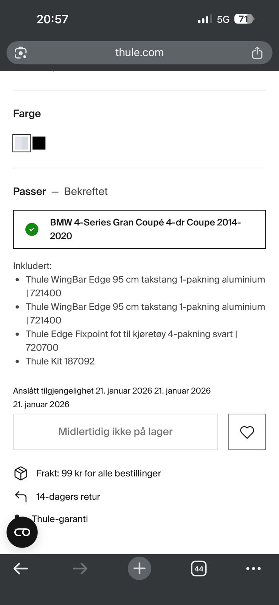Add product to wishlist heart icon
This screenshot has width=279, height=605.
coord(247,432)
